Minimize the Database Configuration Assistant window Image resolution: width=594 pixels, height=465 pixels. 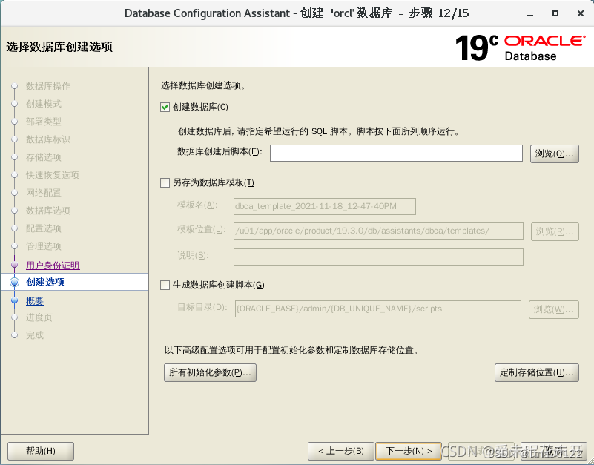[530, 14]
